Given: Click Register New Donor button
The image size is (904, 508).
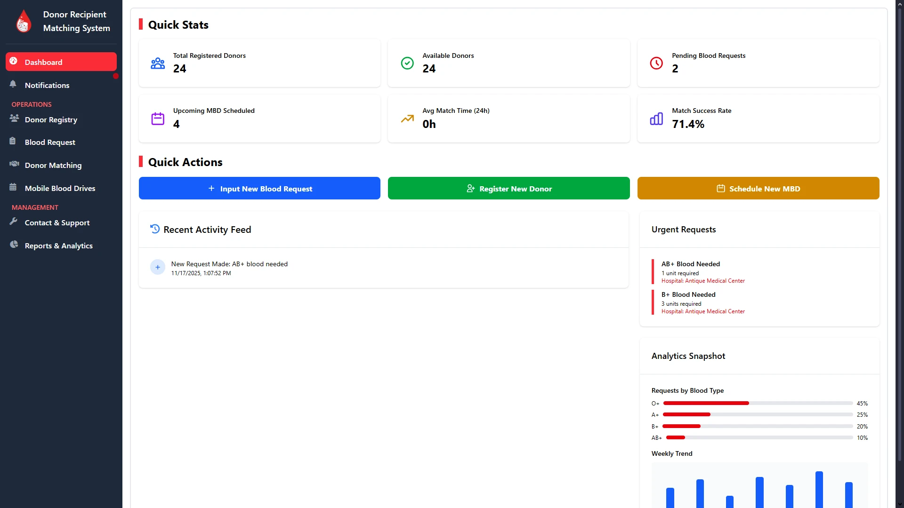Looking at the screenshot, I should coord(509,188).
